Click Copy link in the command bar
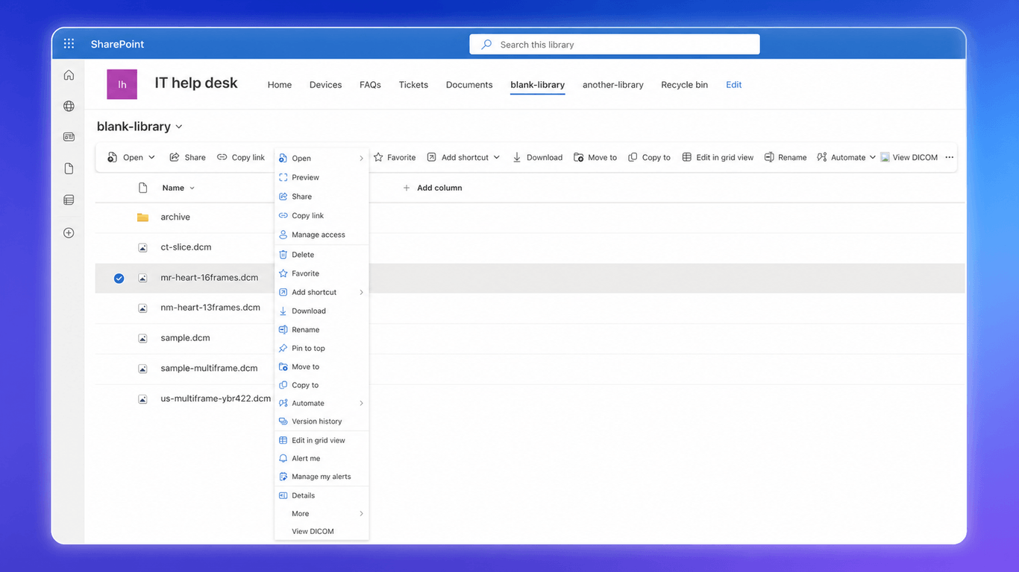This screenshot has height=572, width=1019. tap(241, 157)
